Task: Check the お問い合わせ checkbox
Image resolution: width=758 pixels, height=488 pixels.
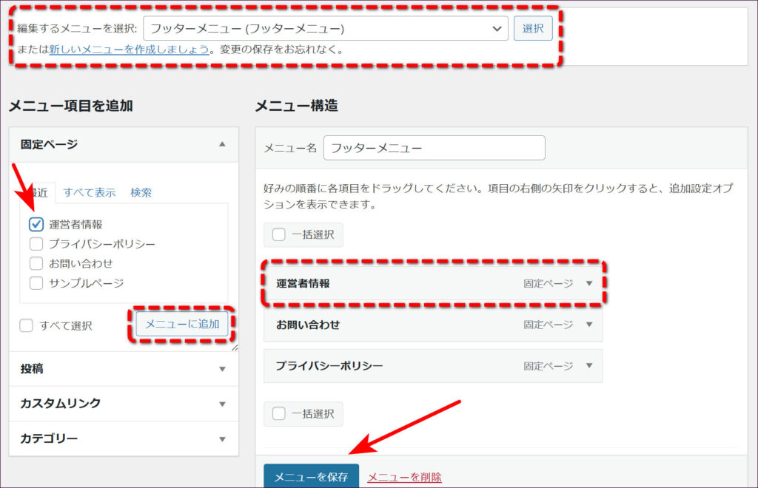Action: coord(36,263)
